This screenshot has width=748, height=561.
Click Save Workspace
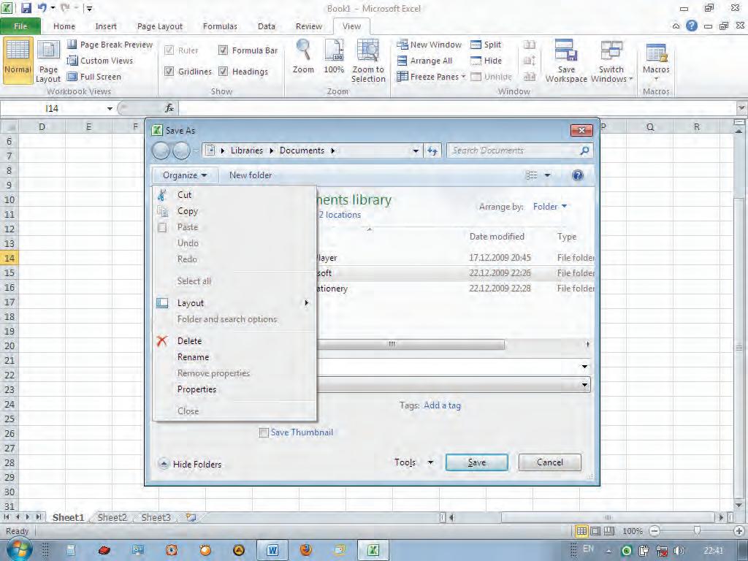(566, 61)
